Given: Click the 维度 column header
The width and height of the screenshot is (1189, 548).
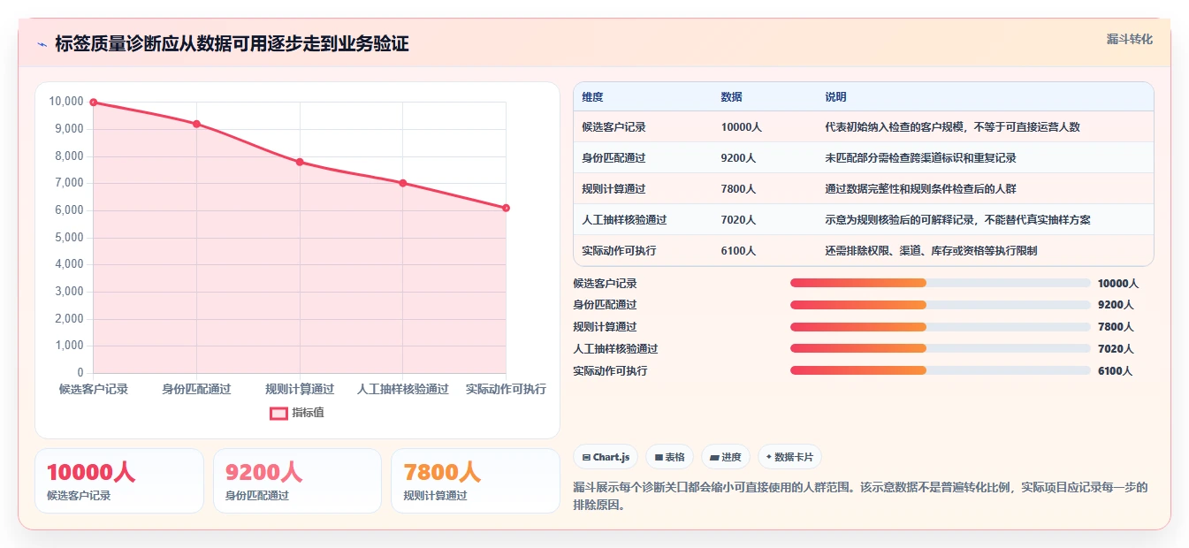Looking at the screenshot, I should tap(592, 97).
